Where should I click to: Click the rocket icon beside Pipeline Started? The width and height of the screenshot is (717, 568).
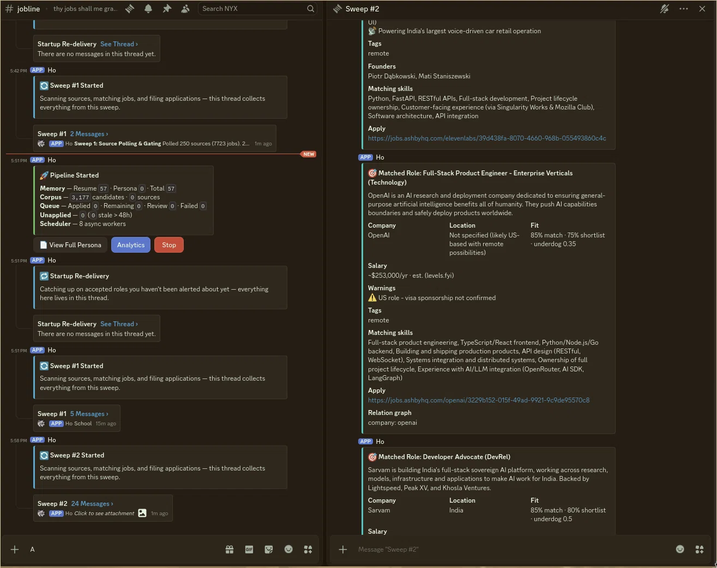pos(44,175)
